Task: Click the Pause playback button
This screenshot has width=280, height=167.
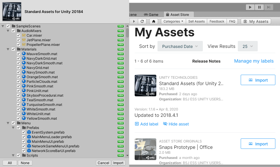Action: point(259,7)
